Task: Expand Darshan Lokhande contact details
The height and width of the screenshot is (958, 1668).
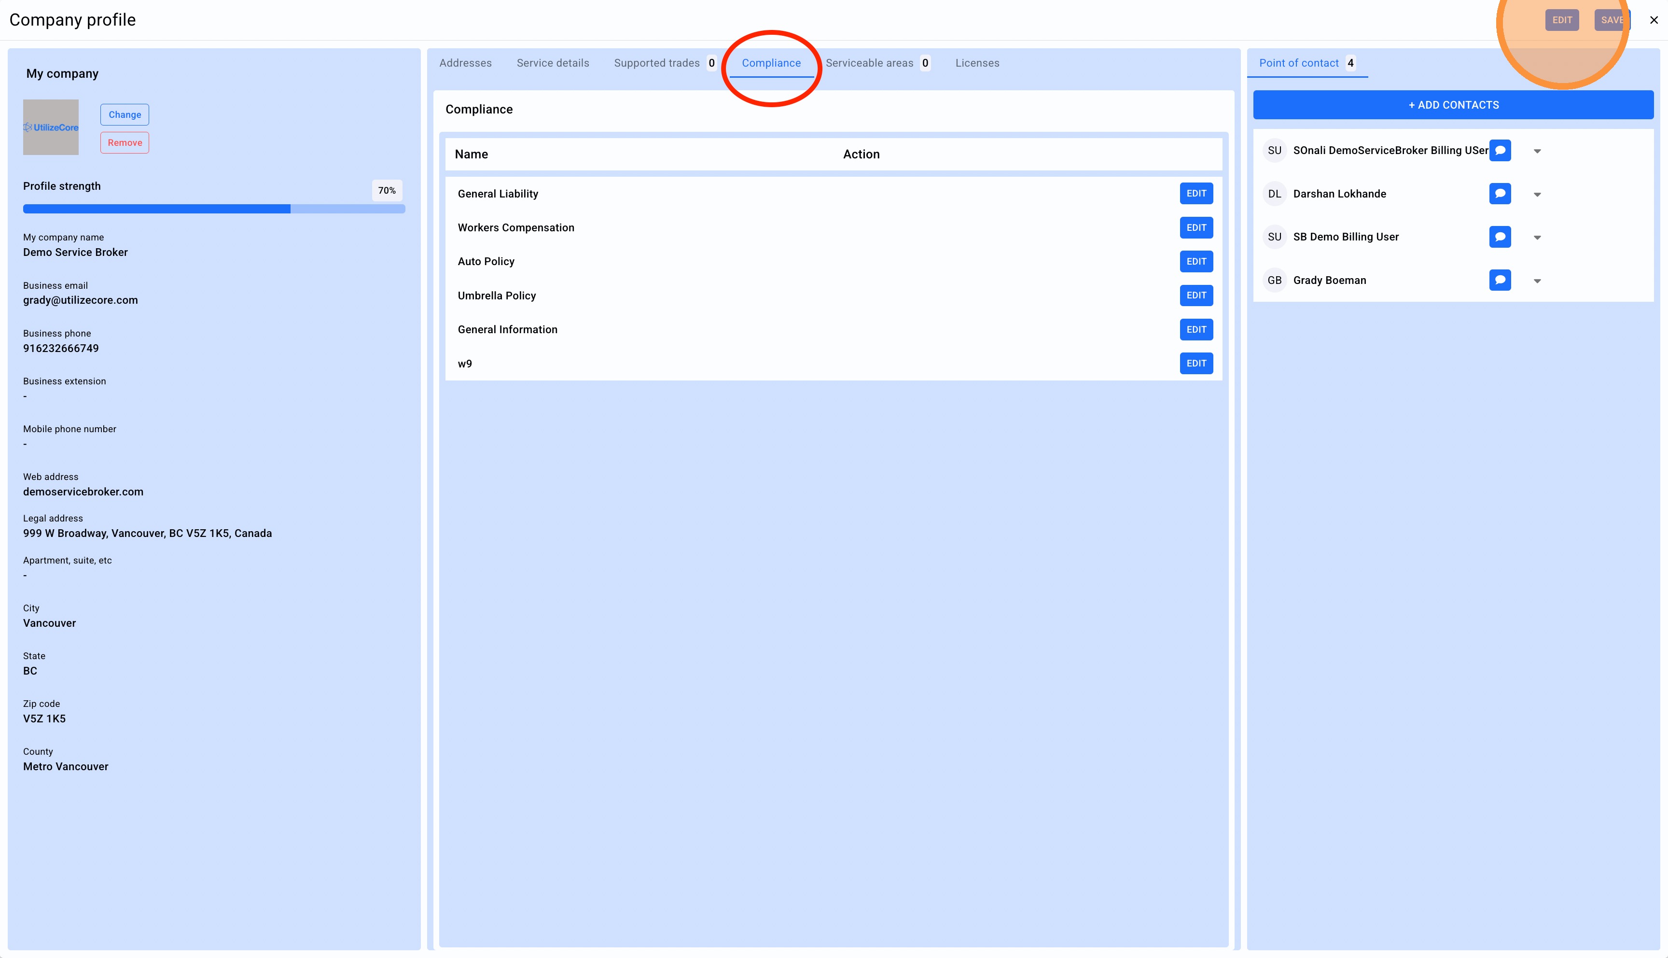Action: click(1537, 195)
